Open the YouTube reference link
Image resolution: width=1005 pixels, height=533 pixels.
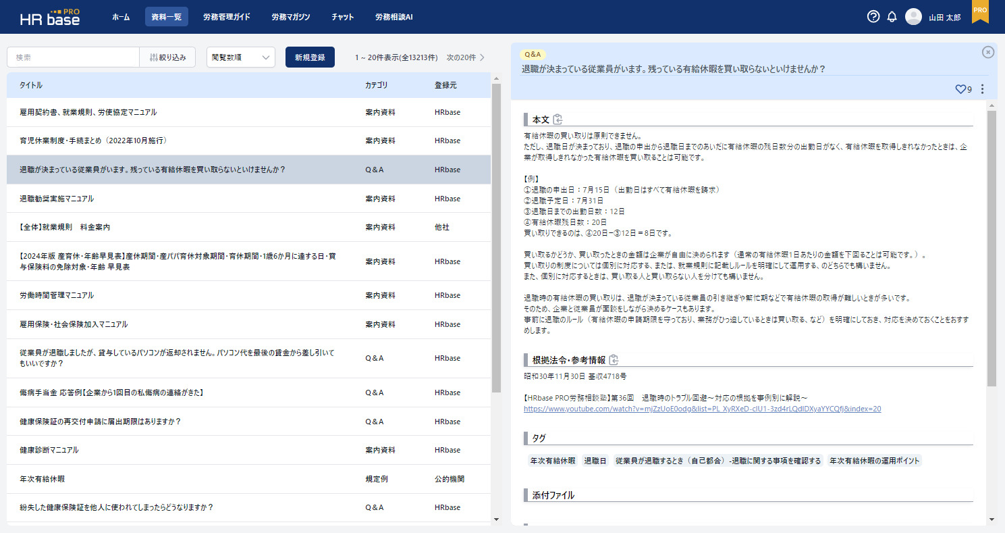[x=702, y=409]
